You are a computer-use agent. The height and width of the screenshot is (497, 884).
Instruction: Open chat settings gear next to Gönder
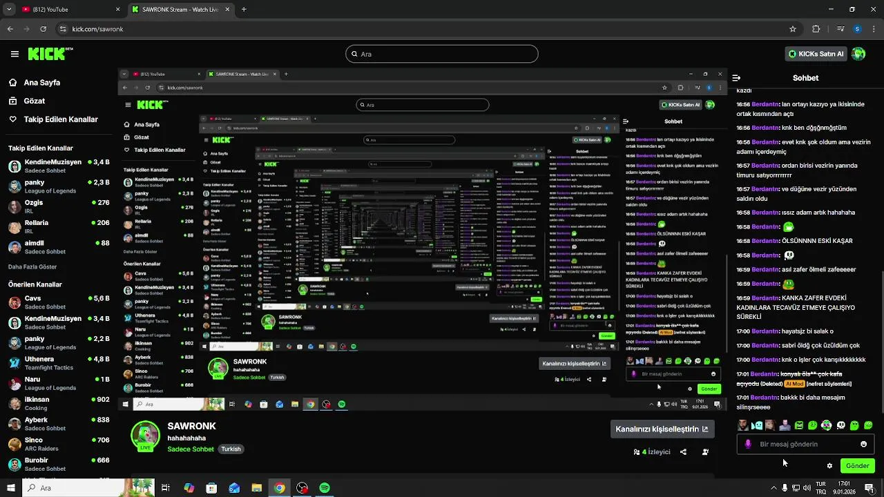click(x=829, y=466)
